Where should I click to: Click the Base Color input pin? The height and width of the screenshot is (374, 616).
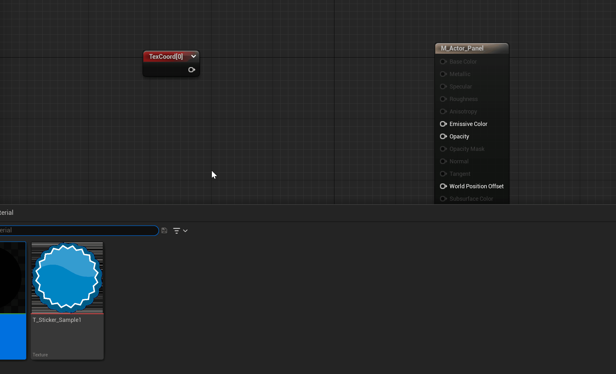pos(443,62)
